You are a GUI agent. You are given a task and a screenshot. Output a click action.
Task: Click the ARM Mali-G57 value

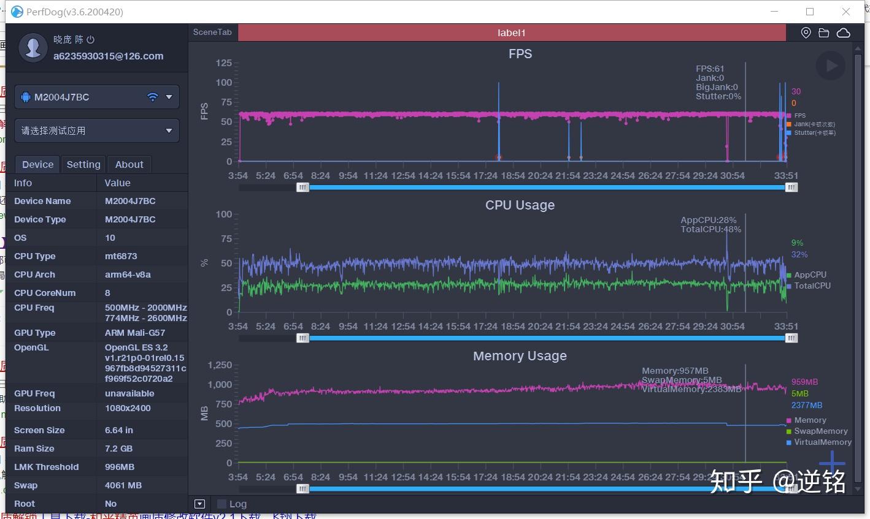135,333
